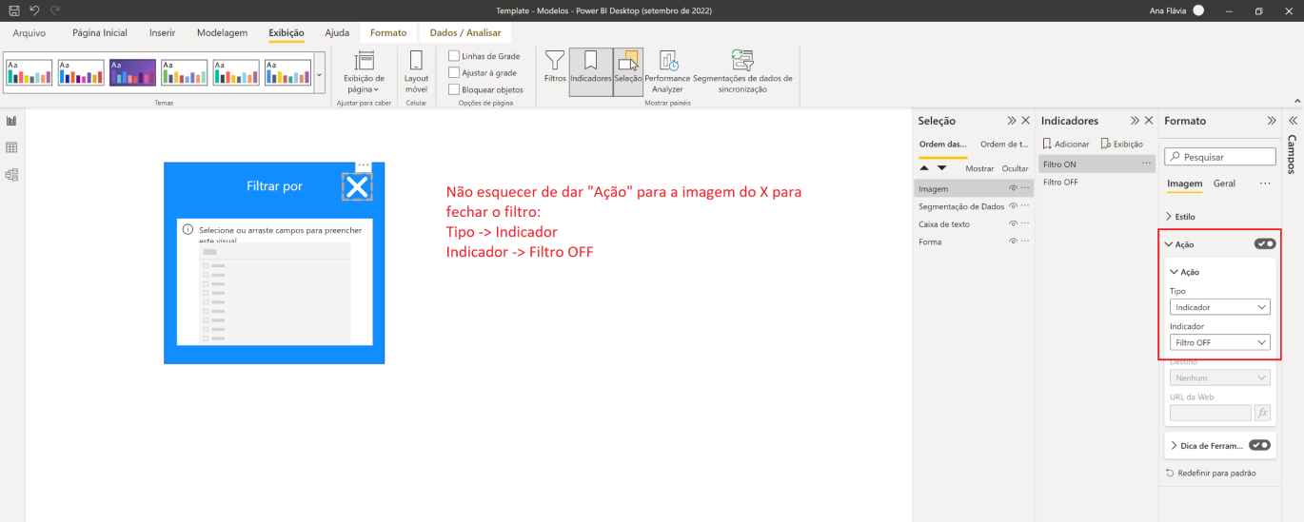Hide the Forma layer with eye icon

point(1014,242)
